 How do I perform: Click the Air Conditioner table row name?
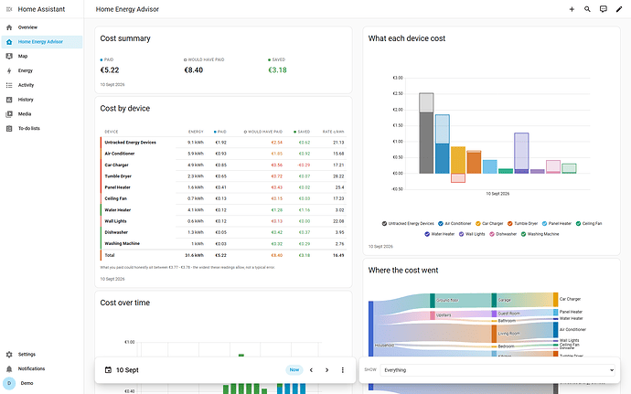(x=120, y=154)
